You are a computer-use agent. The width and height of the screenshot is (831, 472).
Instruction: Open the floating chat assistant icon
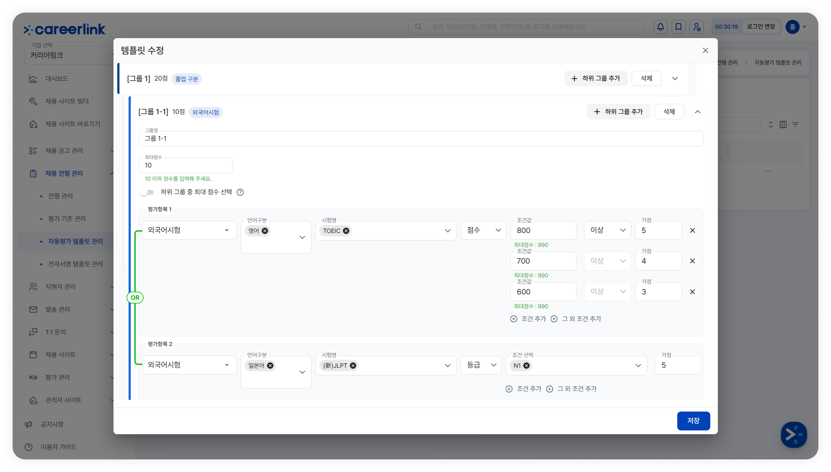794,435
